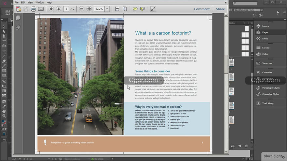Click delete selected pages trash icon
This screenshot has height=161, width=287.
pyautogui.click(x=246, y=146)
